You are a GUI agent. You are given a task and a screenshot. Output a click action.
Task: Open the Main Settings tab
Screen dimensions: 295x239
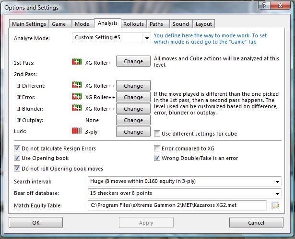29,24
